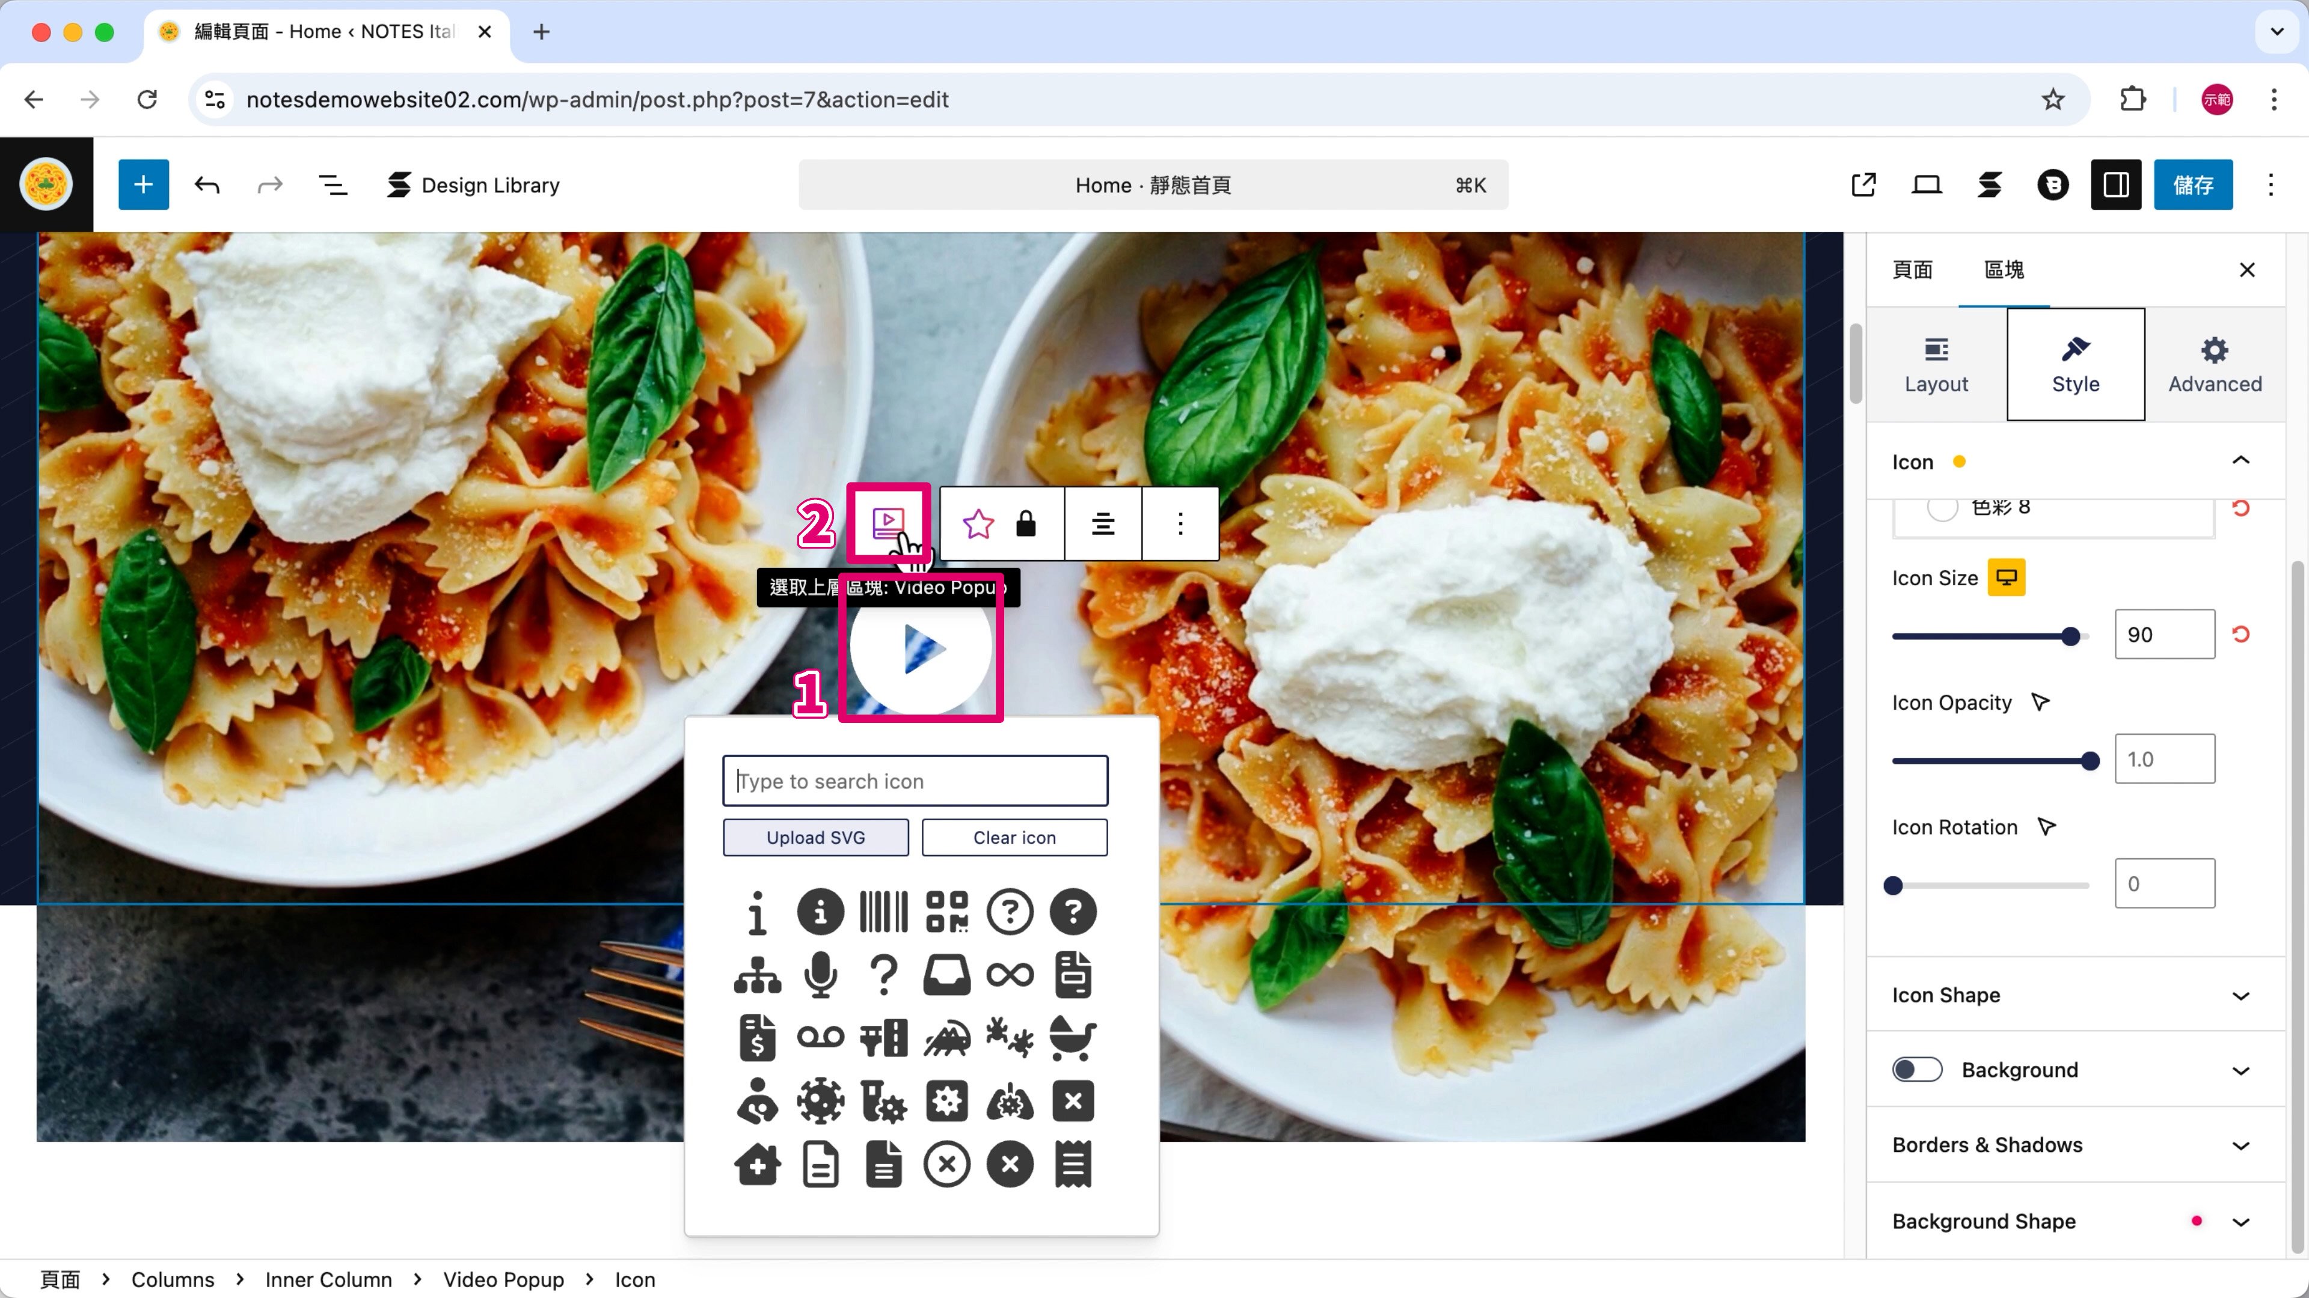Toggle the settings sidebar panel button
This screenshot has height=1298, width=2309.
coord(2115,184)
